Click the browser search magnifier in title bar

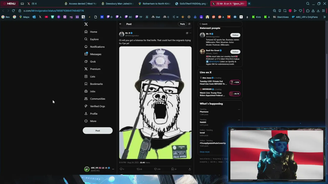coord(308,4)
